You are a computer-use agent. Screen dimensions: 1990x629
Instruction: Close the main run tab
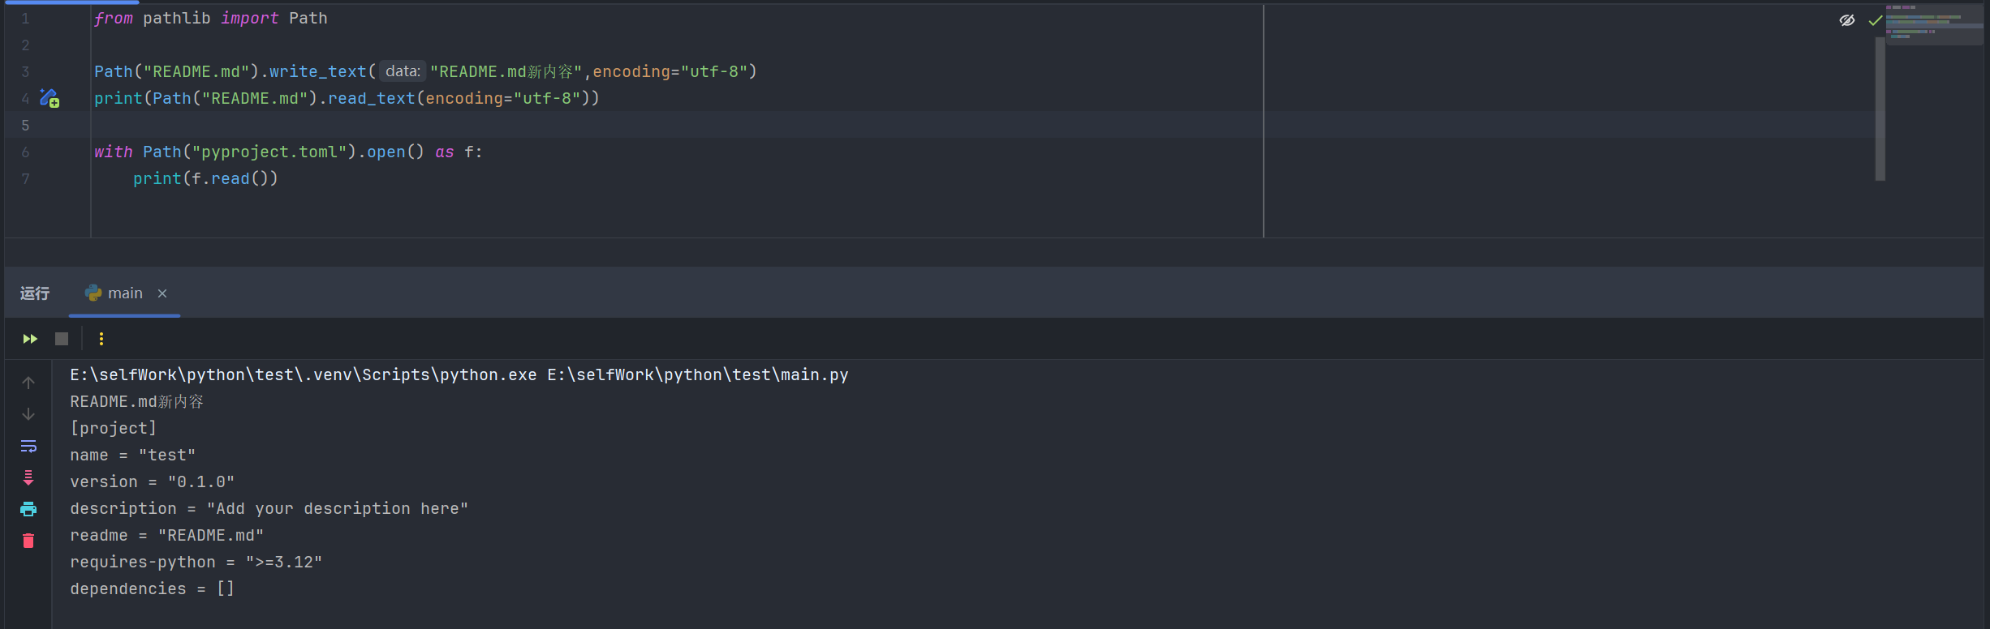162,293
